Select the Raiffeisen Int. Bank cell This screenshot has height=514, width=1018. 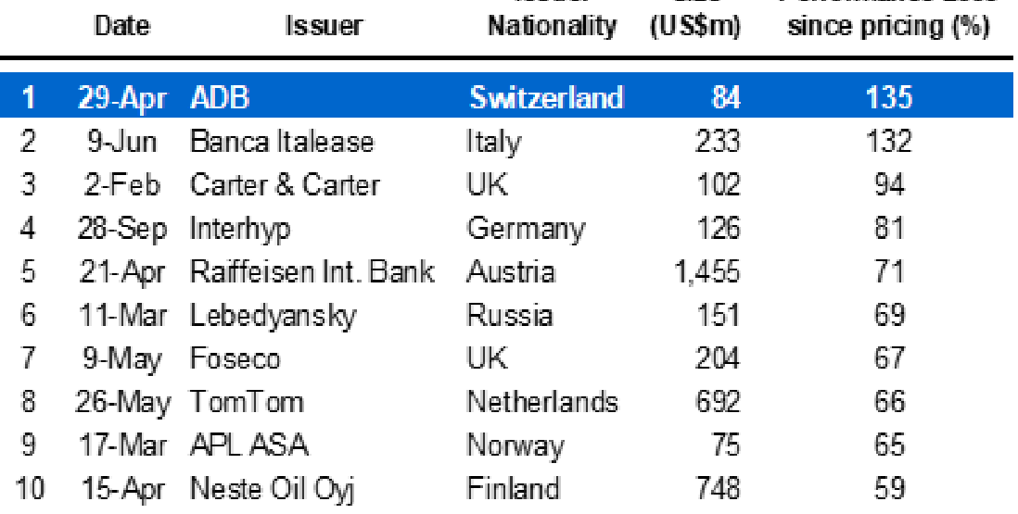click(x=312, y=271)
